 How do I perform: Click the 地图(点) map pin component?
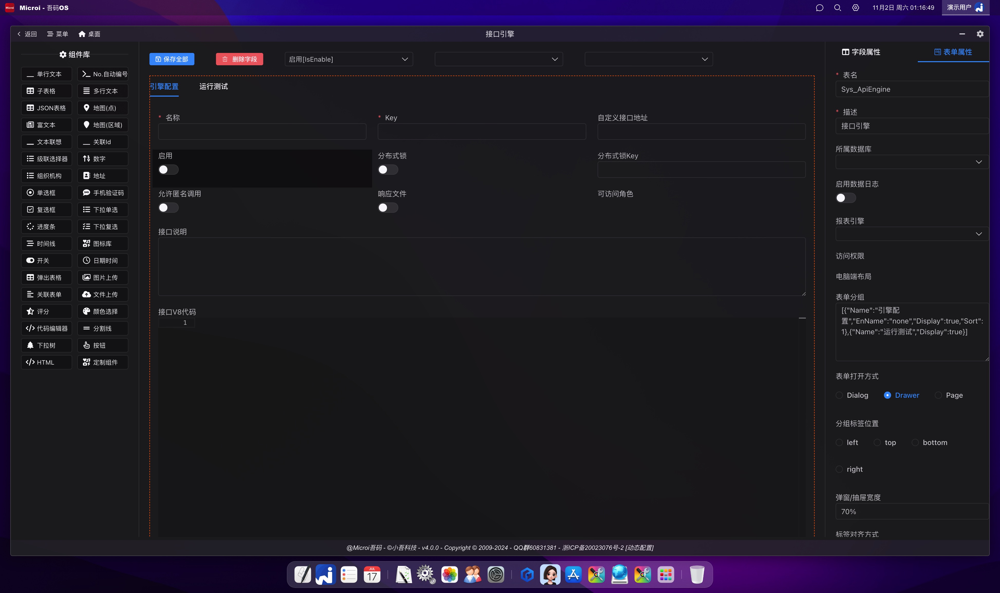tap(103, 108)
